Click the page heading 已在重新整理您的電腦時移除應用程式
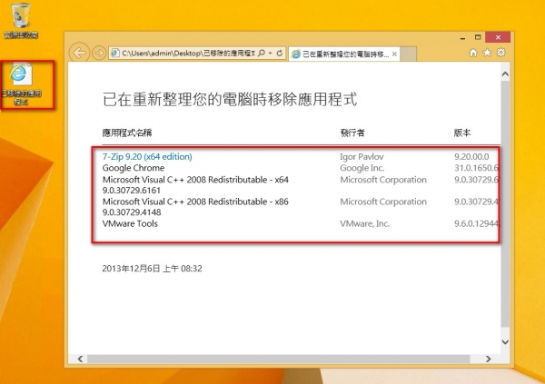The height and width of the screenshot is (384, 545). pyautogui.click(x=230, y=99)
